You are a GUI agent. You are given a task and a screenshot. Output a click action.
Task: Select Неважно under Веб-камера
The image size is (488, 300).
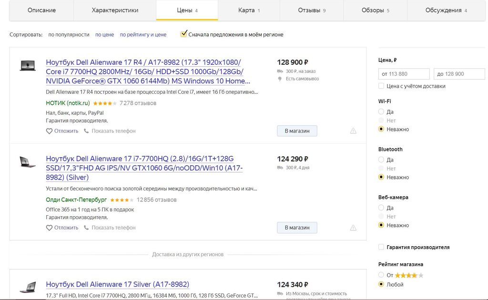pos(381,225)
